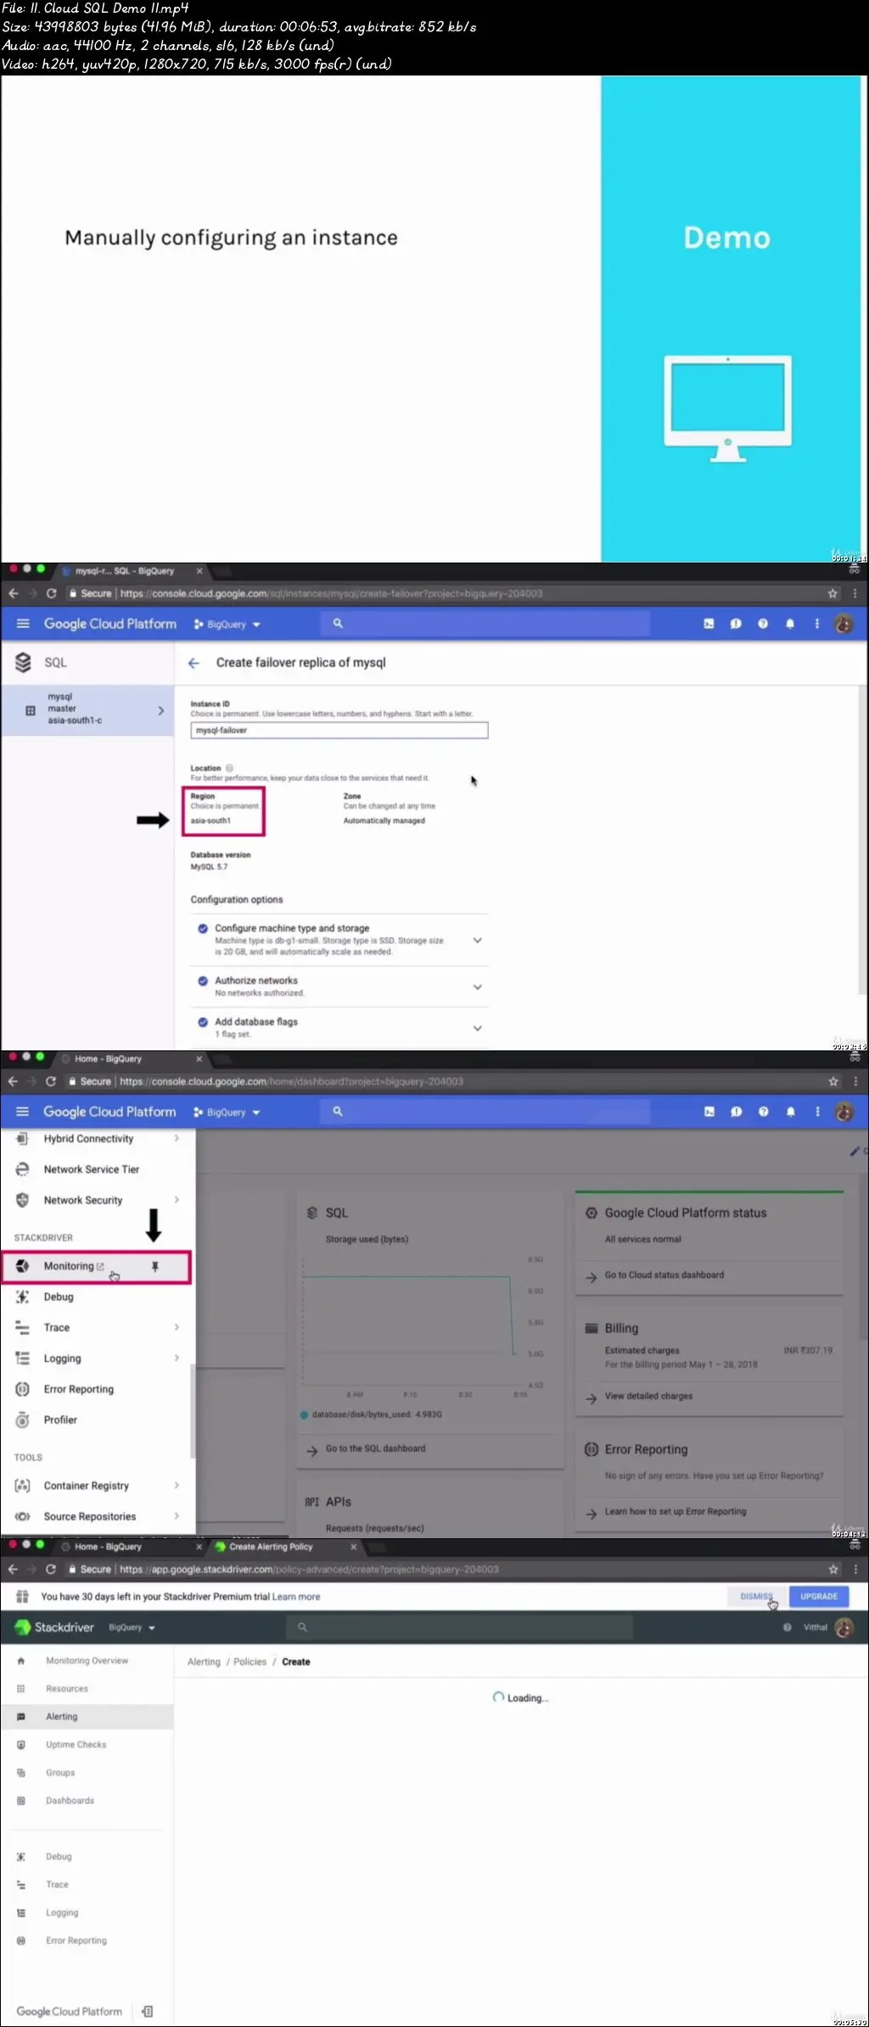Expand mysql master instance chevron

160,710
